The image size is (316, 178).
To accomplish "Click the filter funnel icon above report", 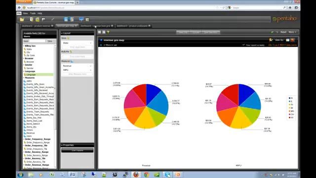I will [108, 32].
